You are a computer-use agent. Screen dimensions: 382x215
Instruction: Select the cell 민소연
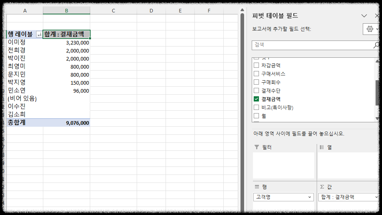click(25, 91)
